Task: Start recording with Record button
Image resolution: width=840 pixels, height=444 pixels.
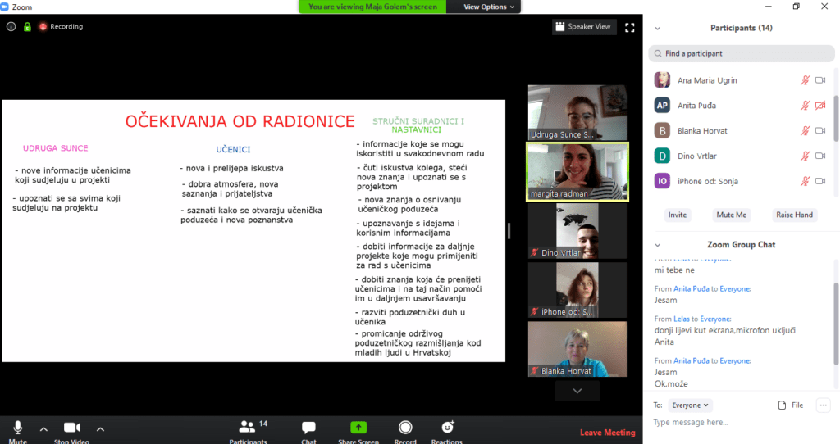Action: click(405, 431)
